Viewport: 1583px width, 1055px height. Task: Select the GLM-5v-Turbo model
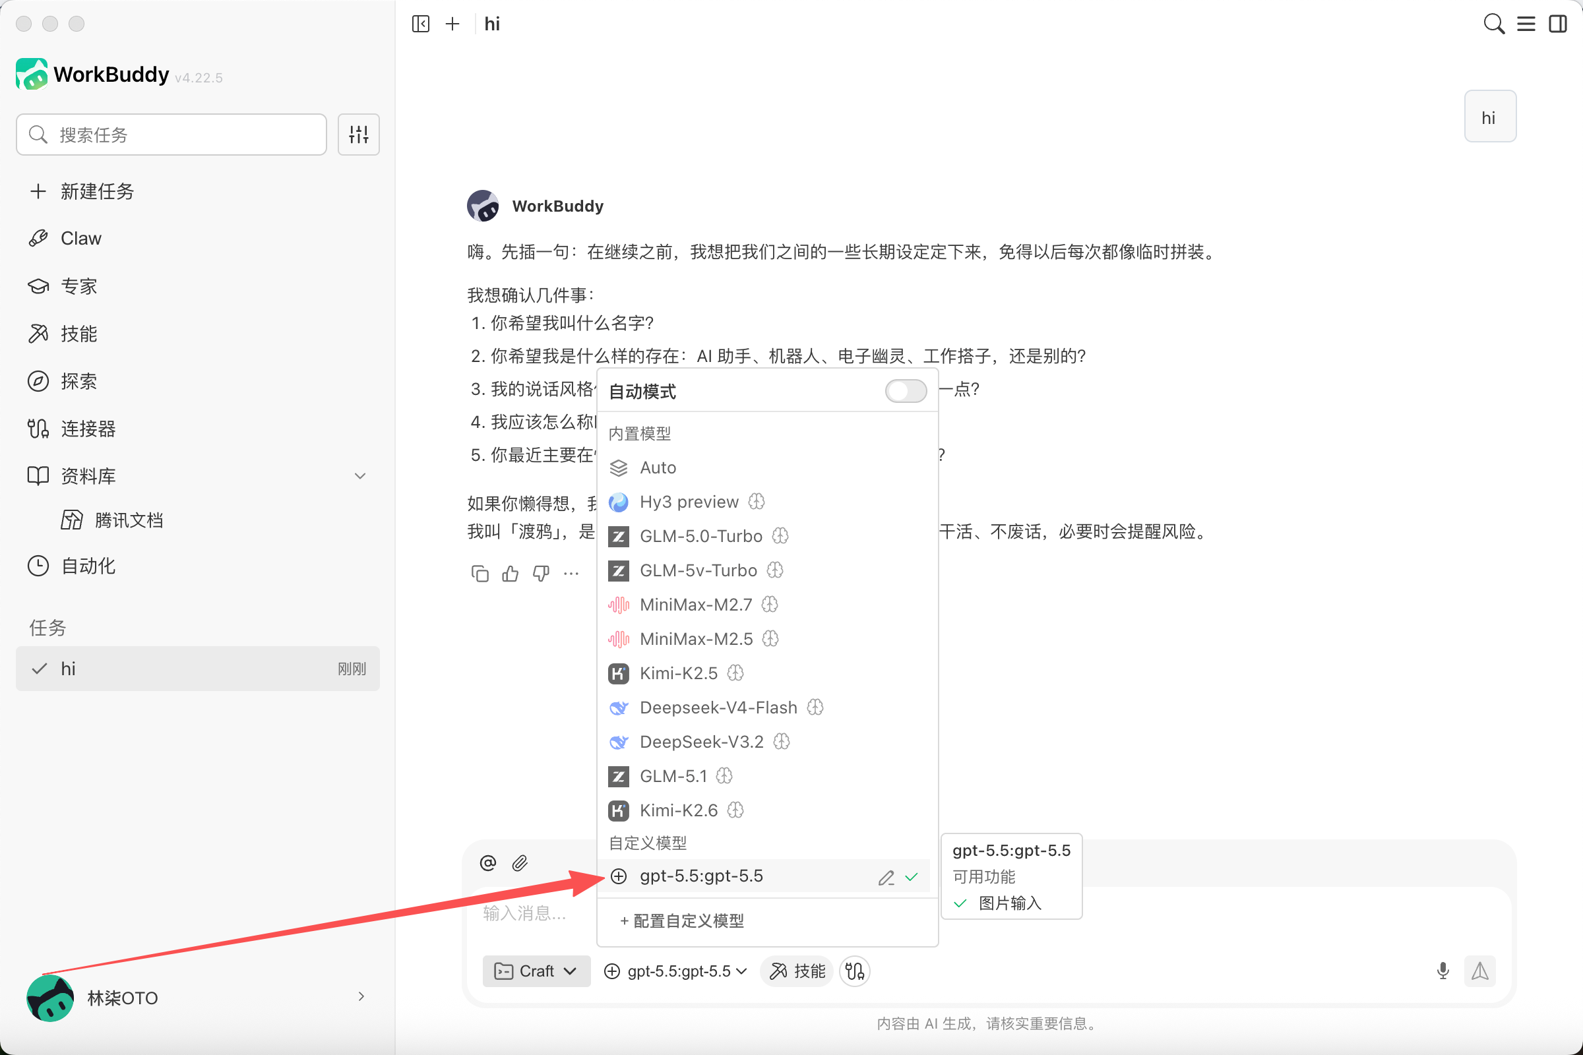[766, 570]
